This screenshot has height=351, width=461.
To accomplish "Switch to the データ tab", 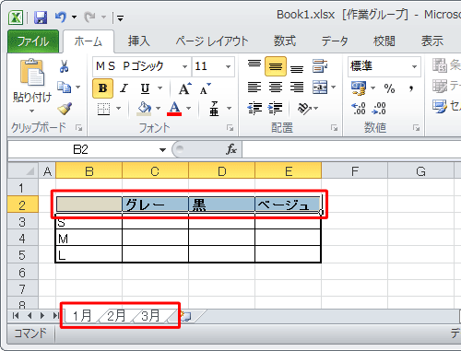I will pos(335,41).
